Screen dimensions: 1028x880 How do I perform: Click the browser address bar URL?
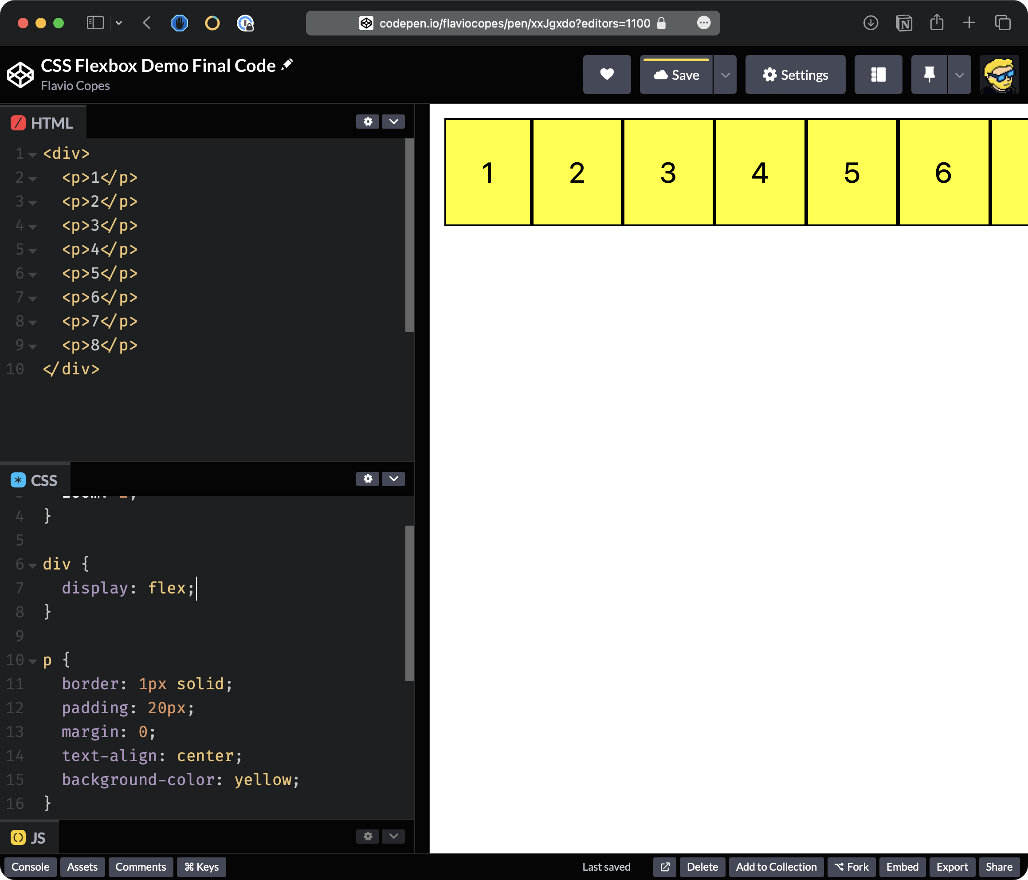514,24
